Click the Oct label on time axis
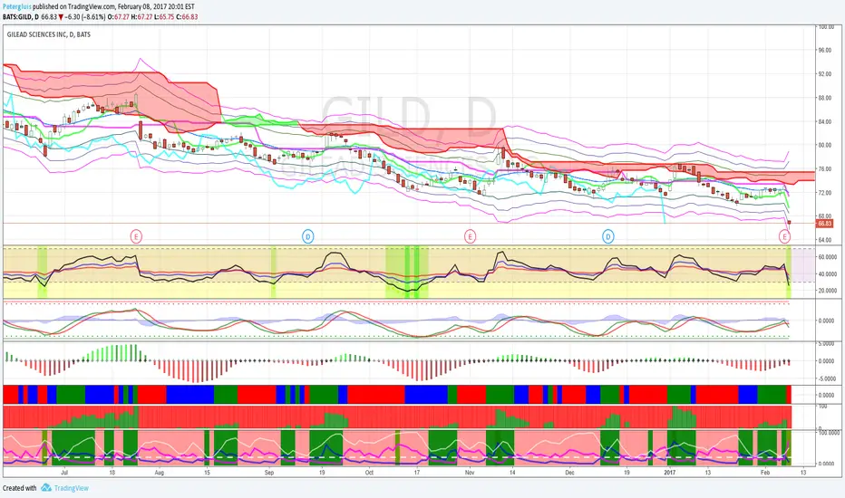Viewport: 845px width, 498px height. click(369, 472)
